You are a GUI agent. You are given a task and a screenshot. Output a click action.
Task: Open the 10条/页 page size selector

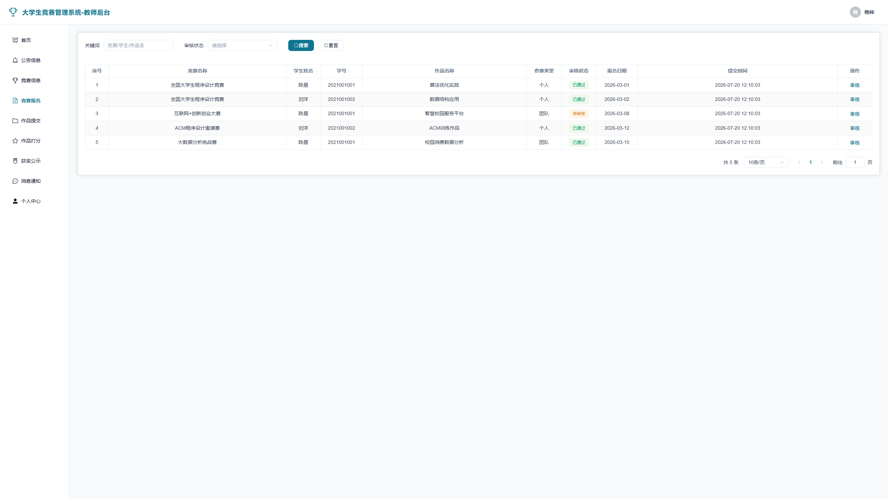pyautogui.click(x=766, y=162)
